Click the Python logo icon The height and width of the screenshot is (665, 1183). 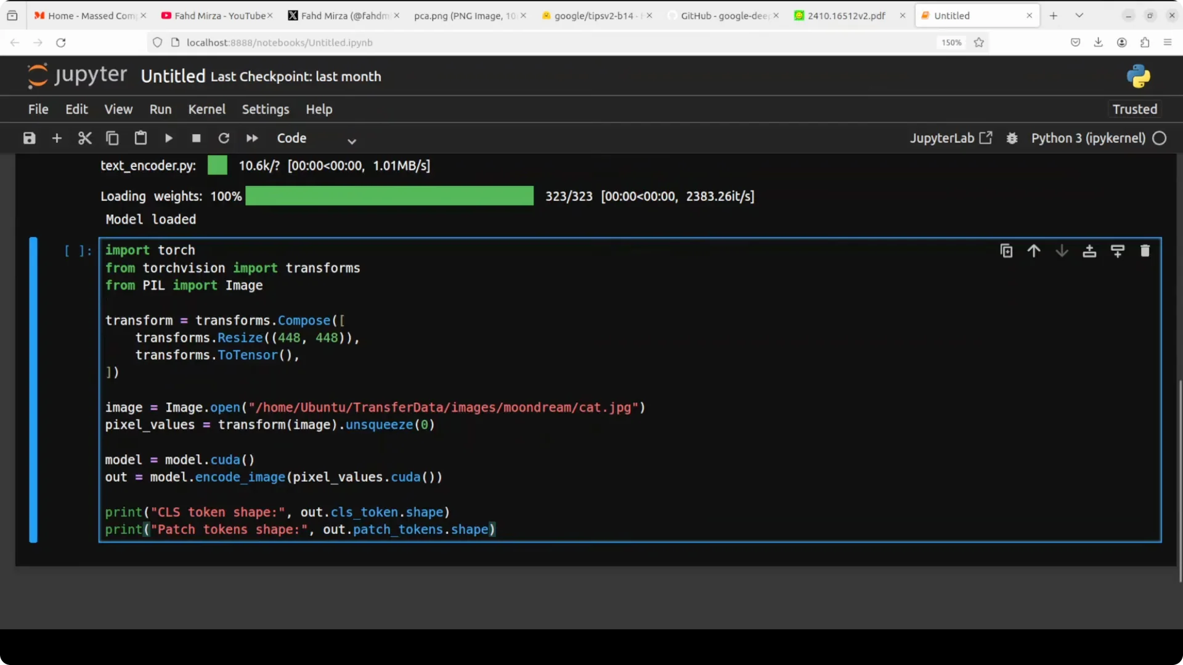pos(1138,76)
